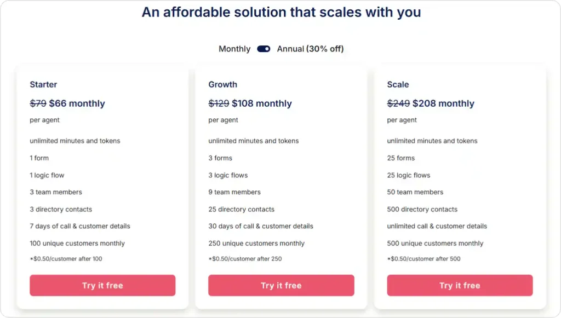This screenshot has width=561, height=318.
Task: Switch billing to Monthly
Action: 234,49
